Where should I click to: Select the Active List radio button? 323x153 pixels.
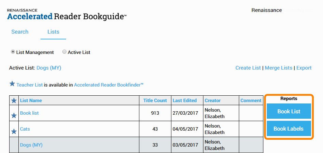[x=64, y=52]
